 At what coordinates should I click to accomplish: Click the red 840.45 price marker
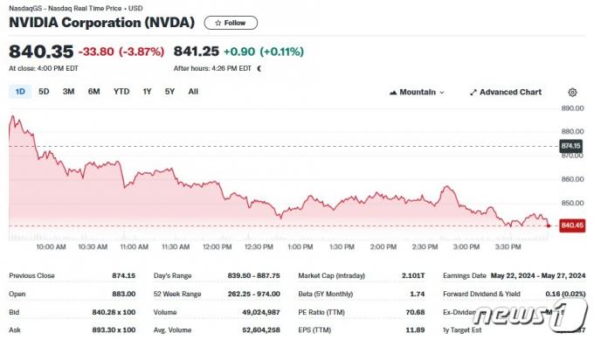(x=572, y=226)
